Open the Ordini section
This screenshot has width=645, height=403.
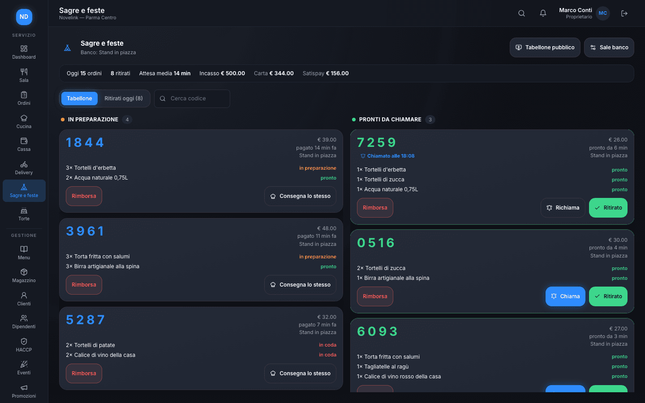24,98
